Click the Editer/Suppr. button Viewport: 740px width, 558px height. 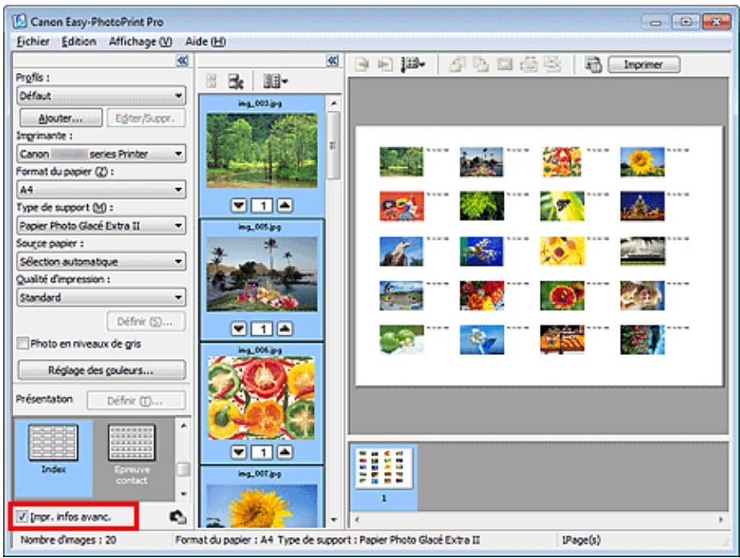click(x=145, y=118)
